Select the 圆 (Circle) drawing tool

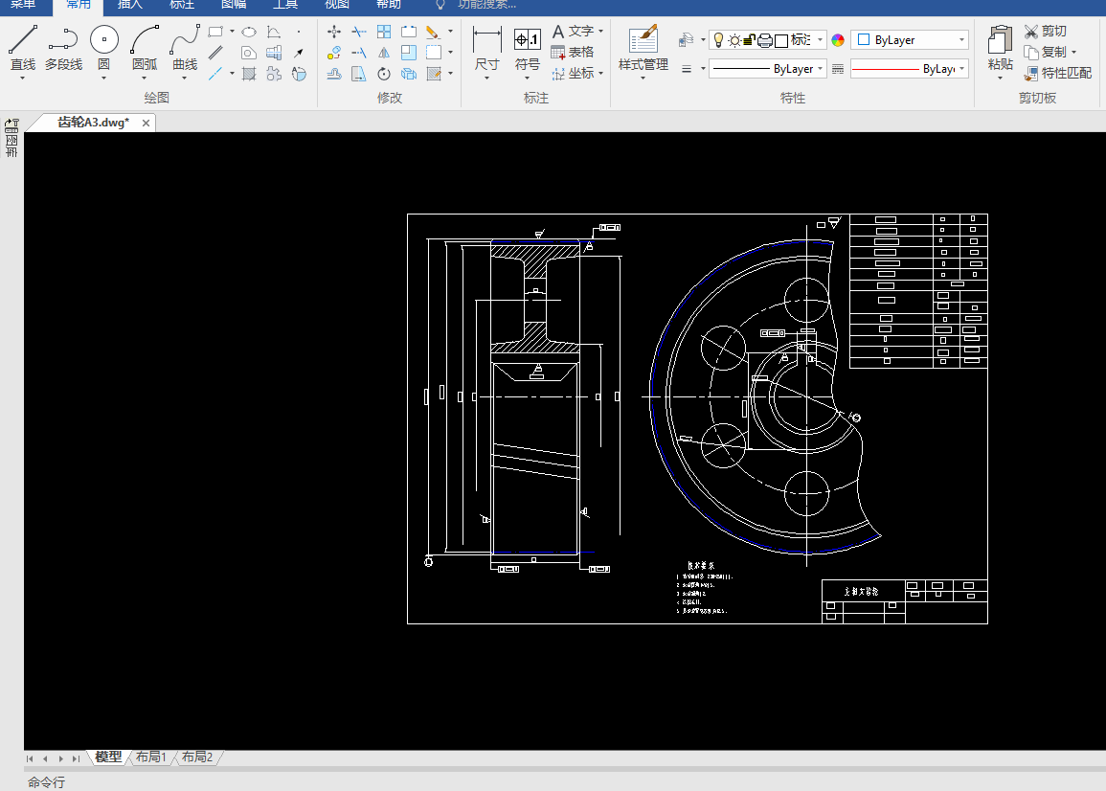[x=103, y=41]
